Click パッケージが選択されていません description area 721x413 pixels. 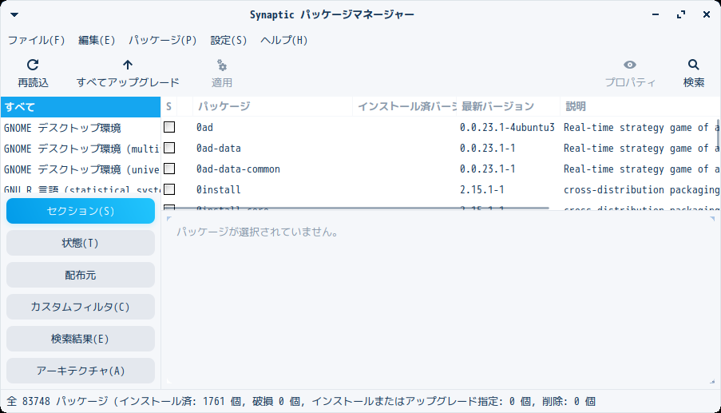point(257,232)
